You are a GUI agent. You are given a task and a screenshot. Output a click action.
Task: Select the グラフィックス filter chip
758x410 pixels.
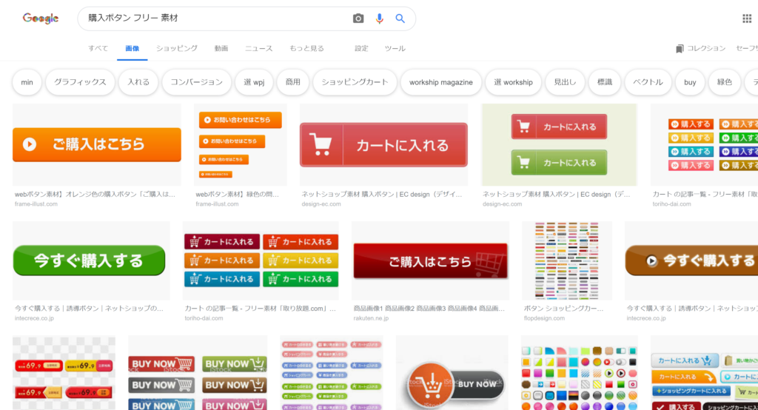pyautogui.click(x=80, y=82)
